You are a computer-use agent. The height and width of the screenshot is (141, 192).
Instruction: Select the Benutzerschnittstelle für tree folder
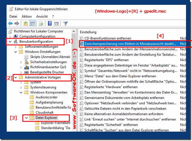[53, 107]
